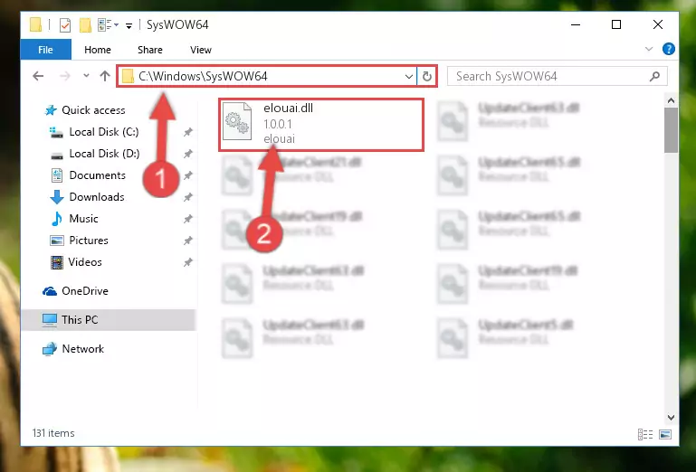Switch to the Home ribbon tab
The image size is (696, 472).
tap(98, 50)
